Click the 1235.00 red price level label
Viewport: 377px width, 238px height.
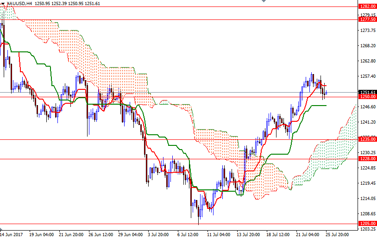tap(367, 139)
